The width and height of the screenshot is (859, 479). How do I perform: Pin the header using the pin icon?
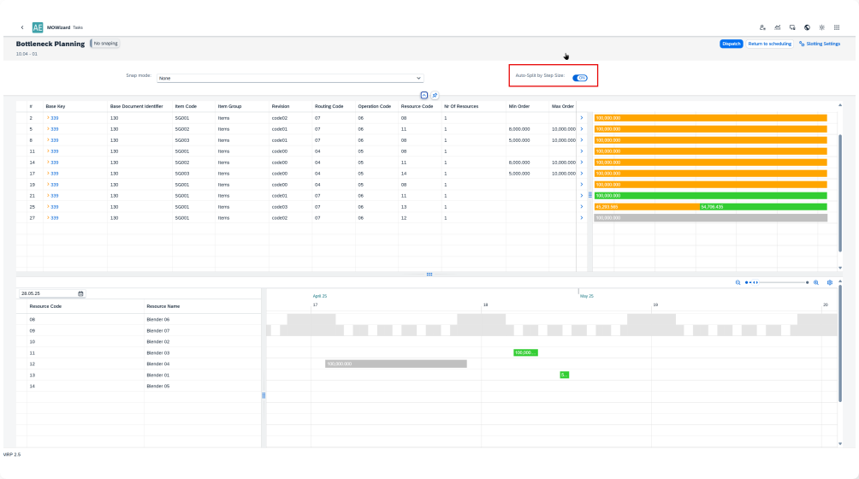(x=435, y=95)
